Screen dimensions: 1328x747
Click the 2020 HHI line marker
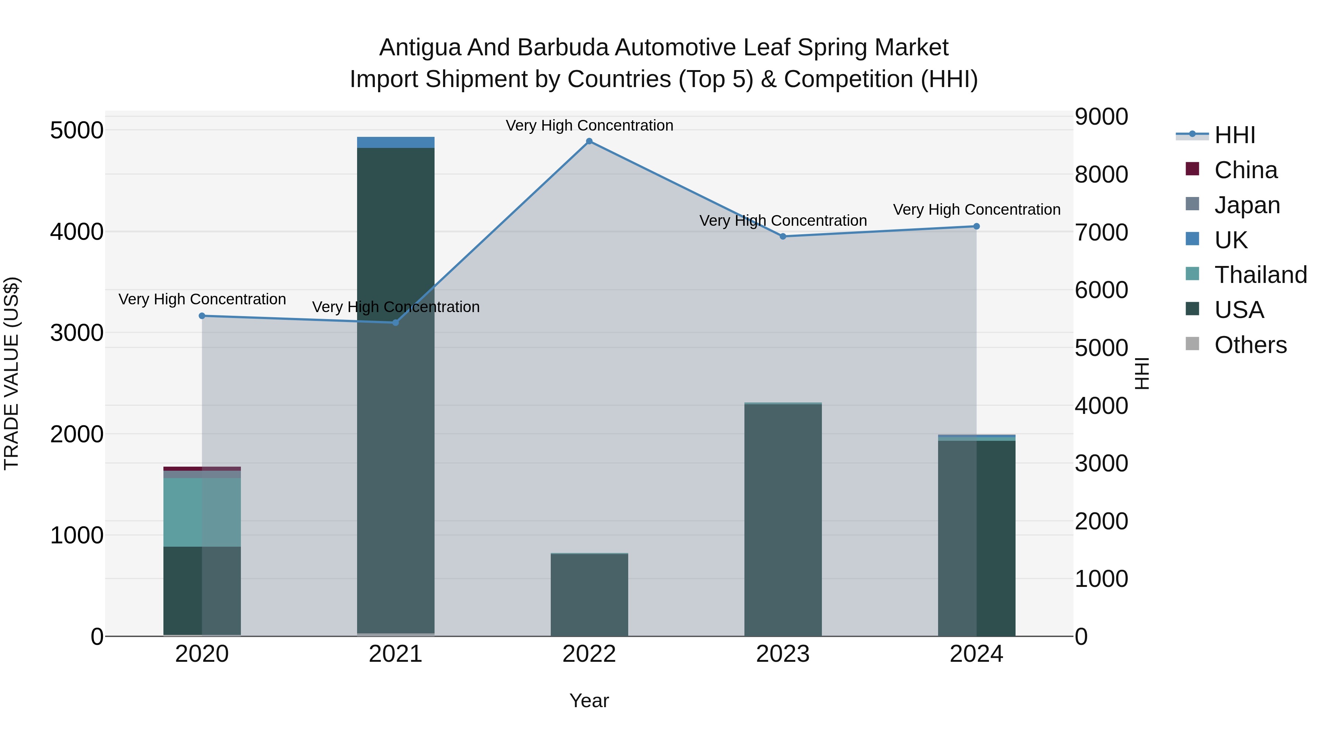(x=202, y=316)
